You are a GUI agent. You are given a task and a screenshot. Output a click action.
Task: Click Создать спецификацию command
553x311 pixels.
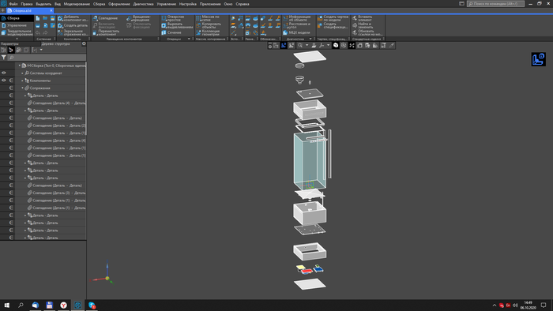point(333,25)
